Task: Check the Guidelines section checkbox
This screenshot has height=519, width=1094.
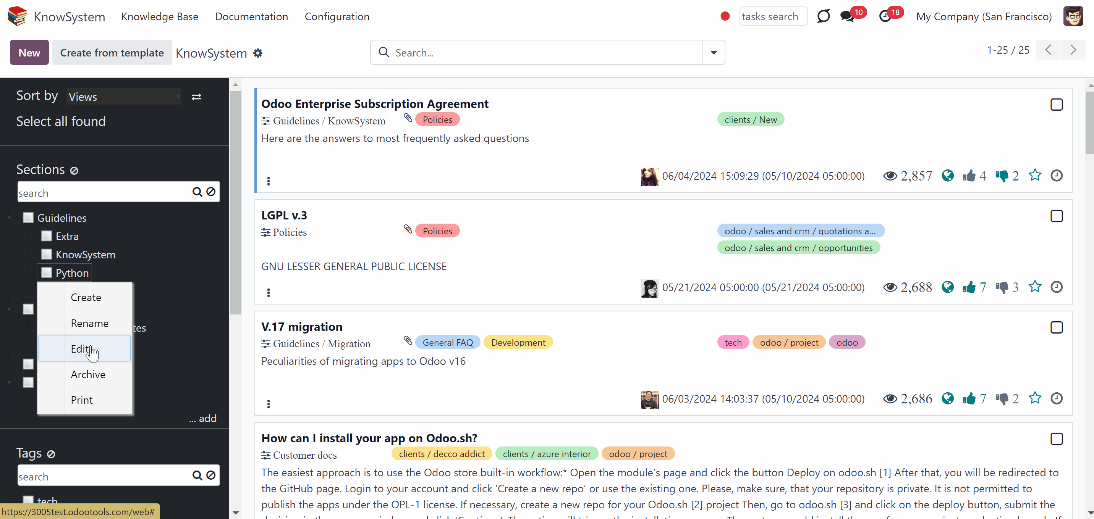Action: tap(28, 218)
